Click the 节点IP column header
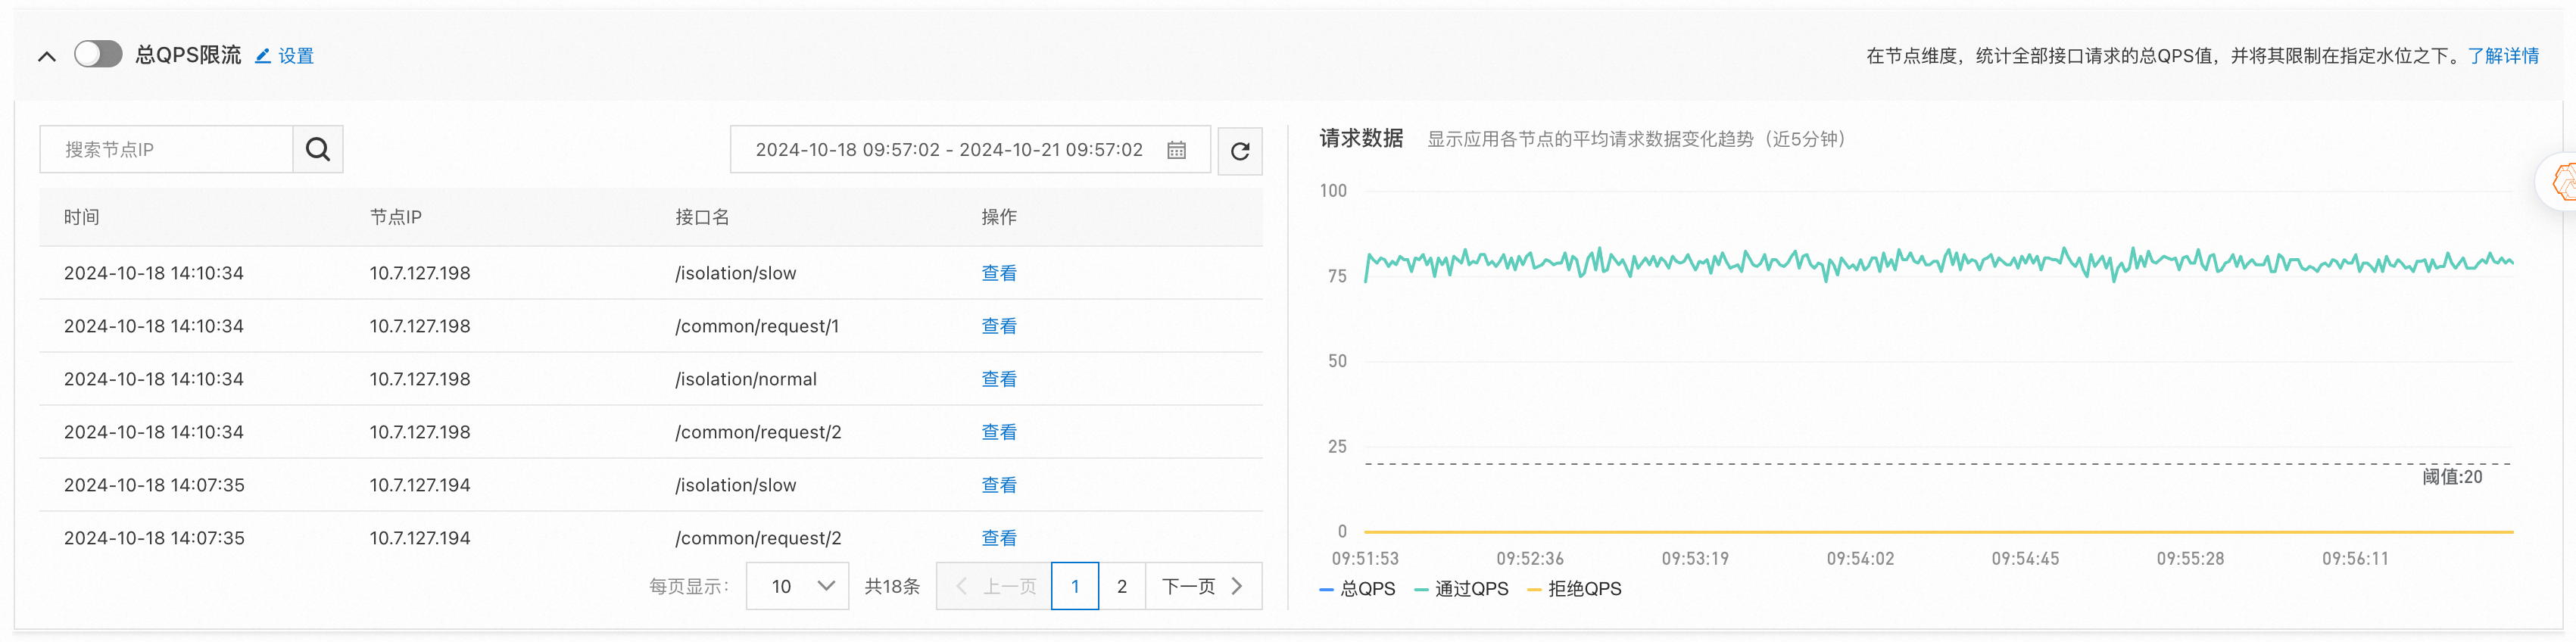This screenshot has width=2576, height=642. [x=396, y=217]
